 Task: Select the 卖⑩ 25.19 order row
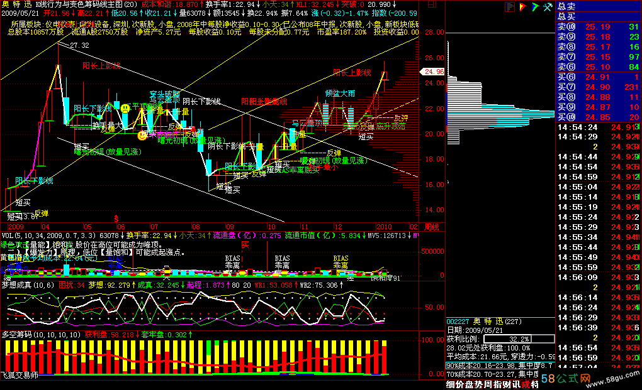pos(599,27)
